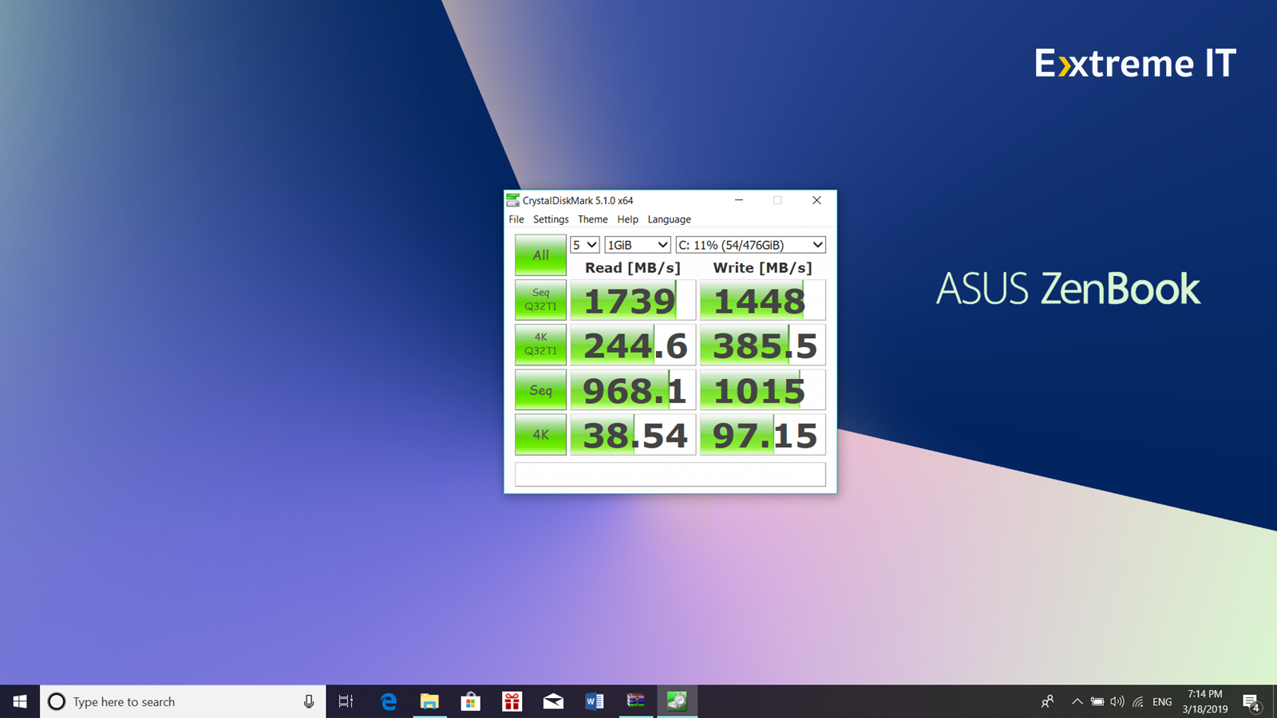Select the 1448 sequential write result
This screenshot has height=718, width=1277.
tap(762, 300)
